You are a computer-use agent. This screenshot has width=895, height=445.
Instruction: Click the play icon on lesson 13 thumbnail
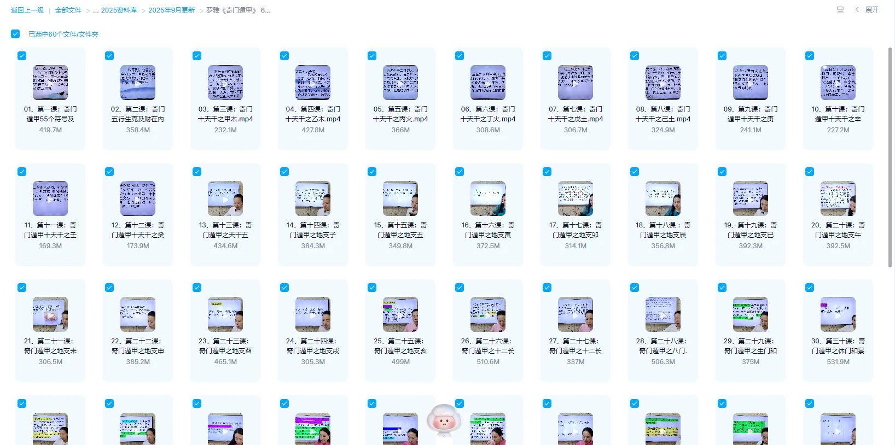click(x=225, y=199)
